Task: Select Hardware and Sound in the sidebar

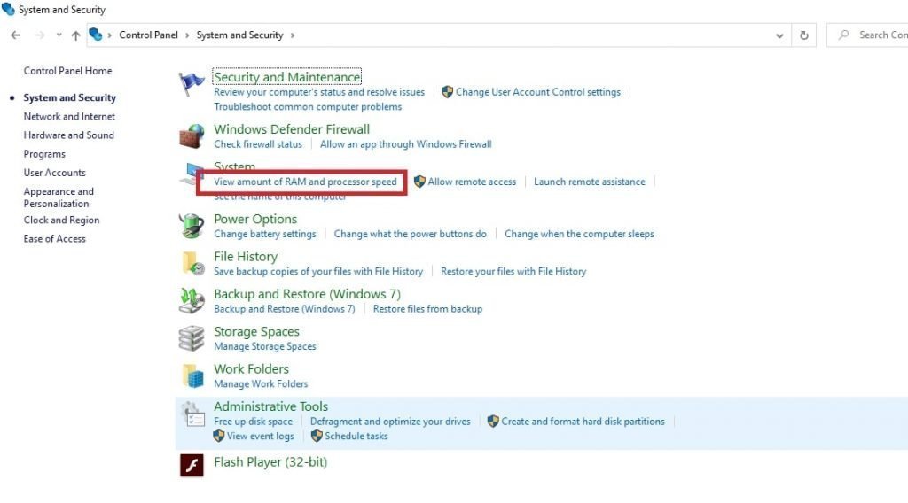Action: 69,135
